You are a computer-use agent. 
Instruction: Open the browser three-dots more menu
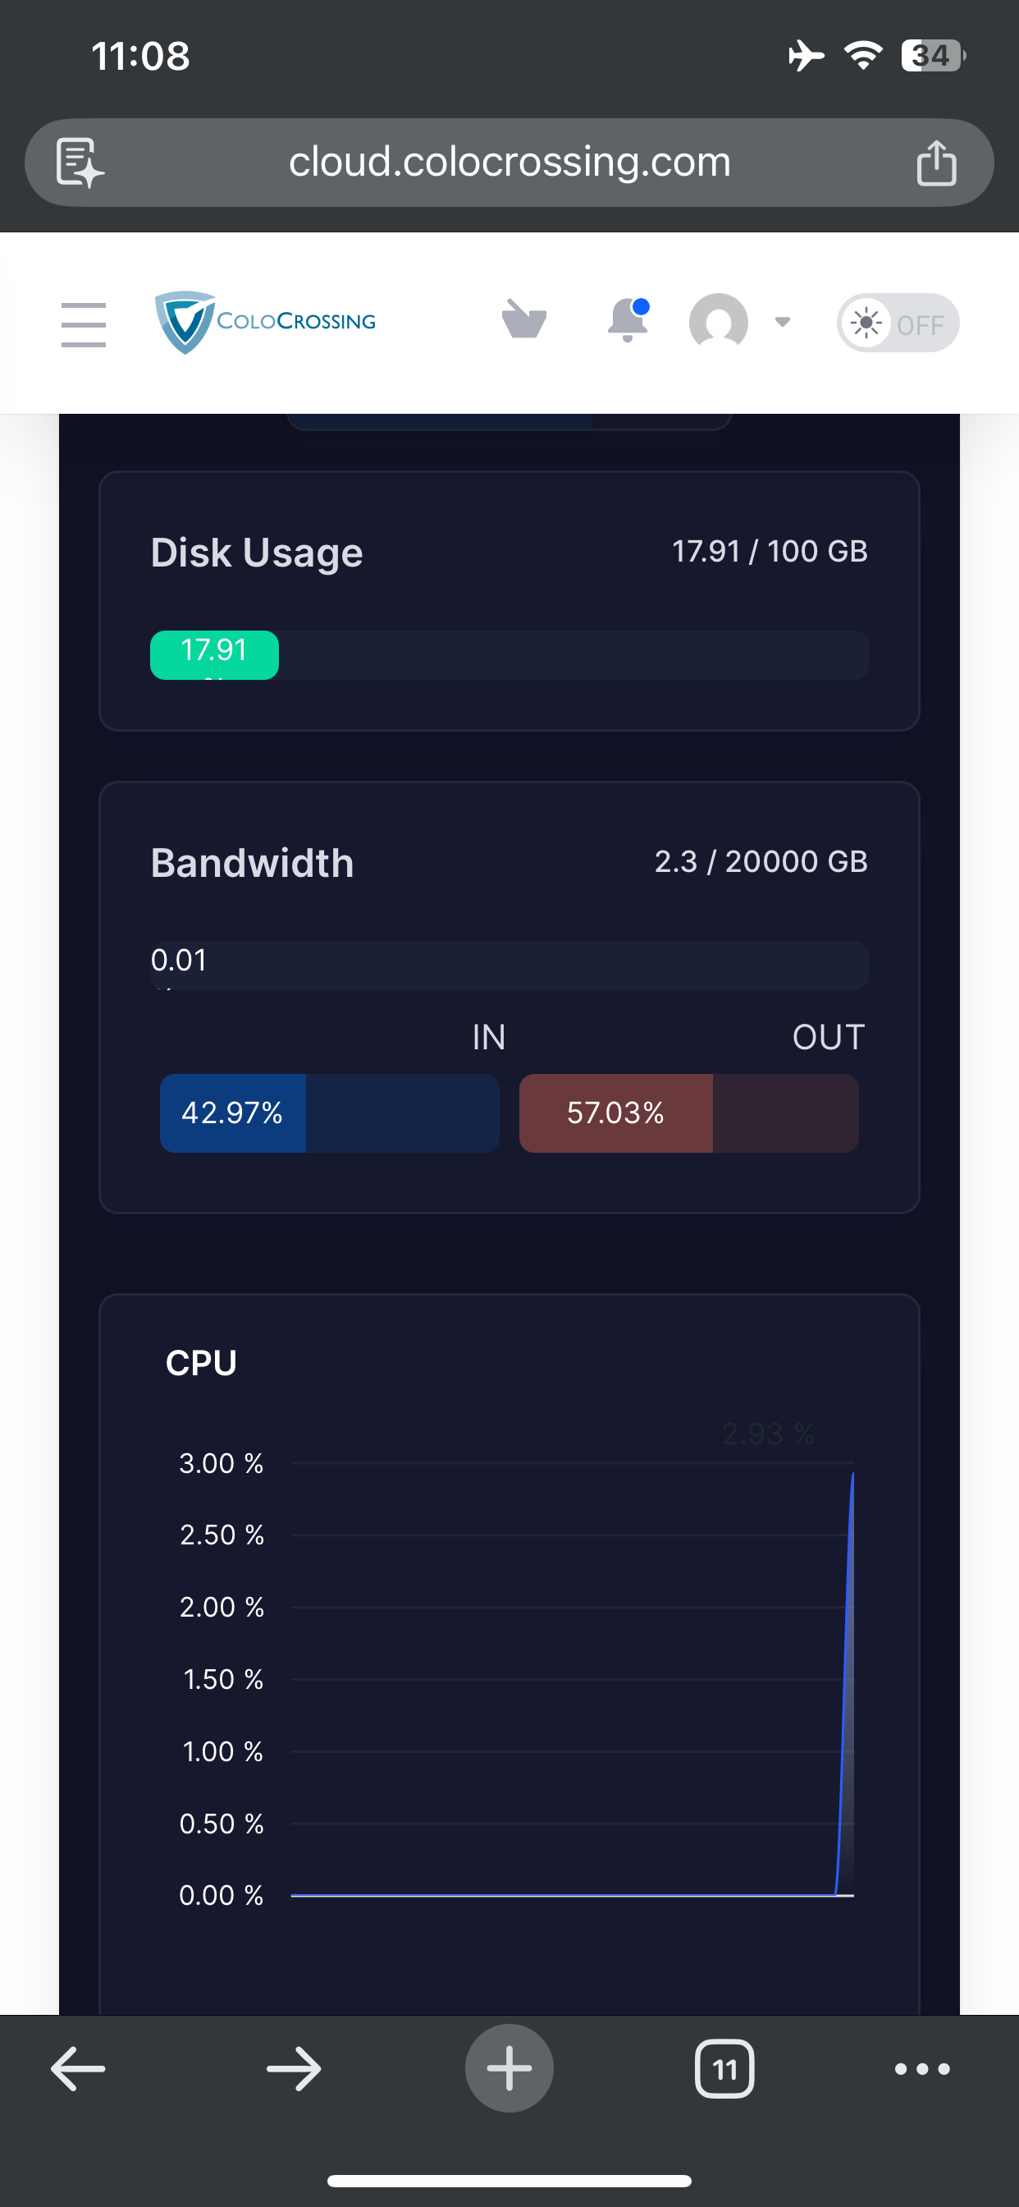click(922, 2068)
